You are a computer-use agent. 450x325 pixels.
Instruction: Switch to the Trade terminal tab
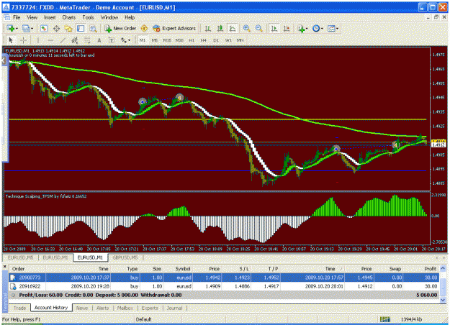tap(20, 308)
